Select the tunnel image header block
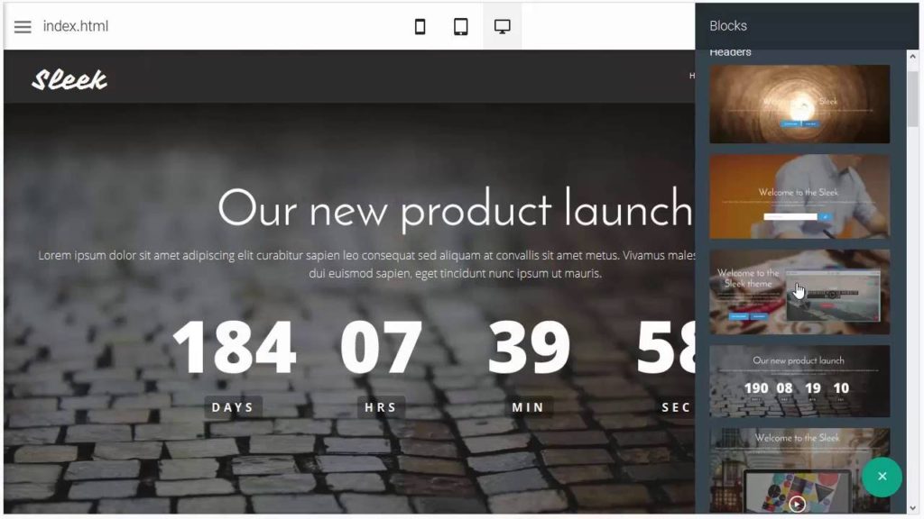The width and height of the screenshot is (924, 519). pos(799,105)
